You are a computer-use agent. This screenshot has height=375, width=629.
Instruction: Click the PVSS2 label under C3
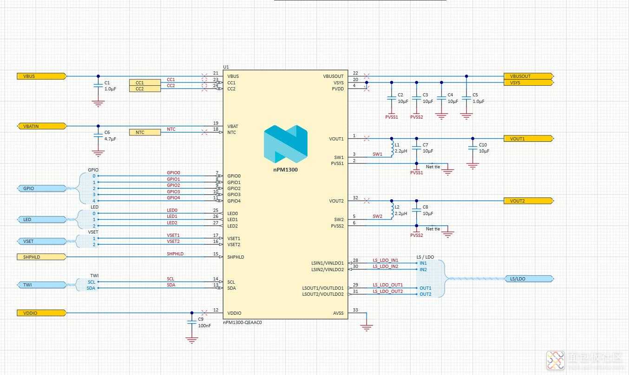pyautogui.click(x=416, y=117)
